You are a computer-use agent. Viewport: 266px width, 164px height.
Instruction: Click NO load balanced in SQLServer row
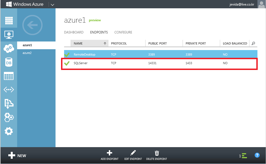[x=225, y=63]
